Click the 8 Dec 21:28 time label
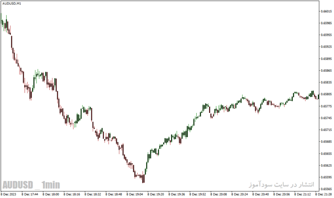 324,194
